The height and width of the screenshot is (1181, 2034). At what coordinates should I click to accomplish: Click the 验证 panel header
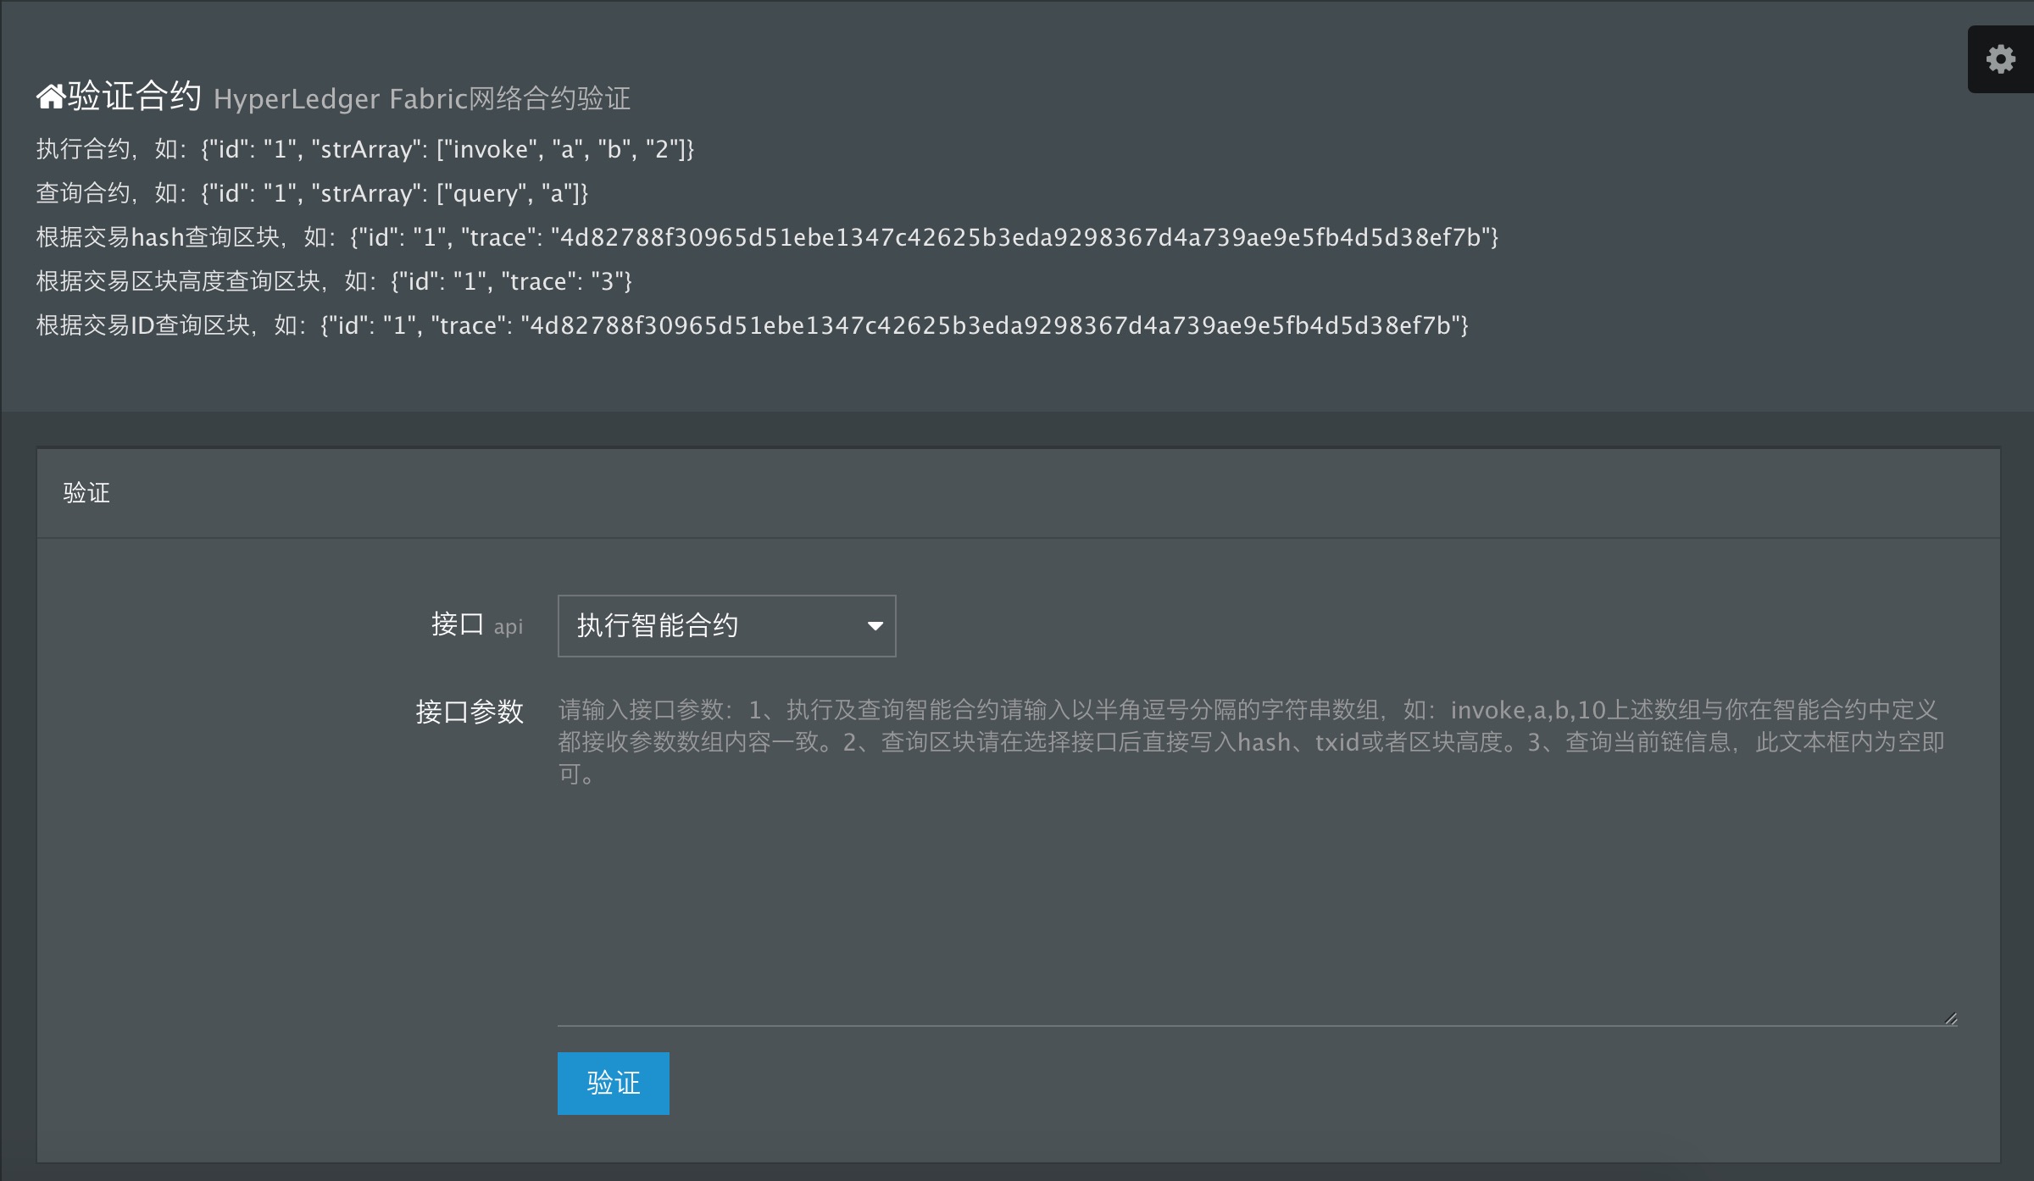tap(86, 493)
